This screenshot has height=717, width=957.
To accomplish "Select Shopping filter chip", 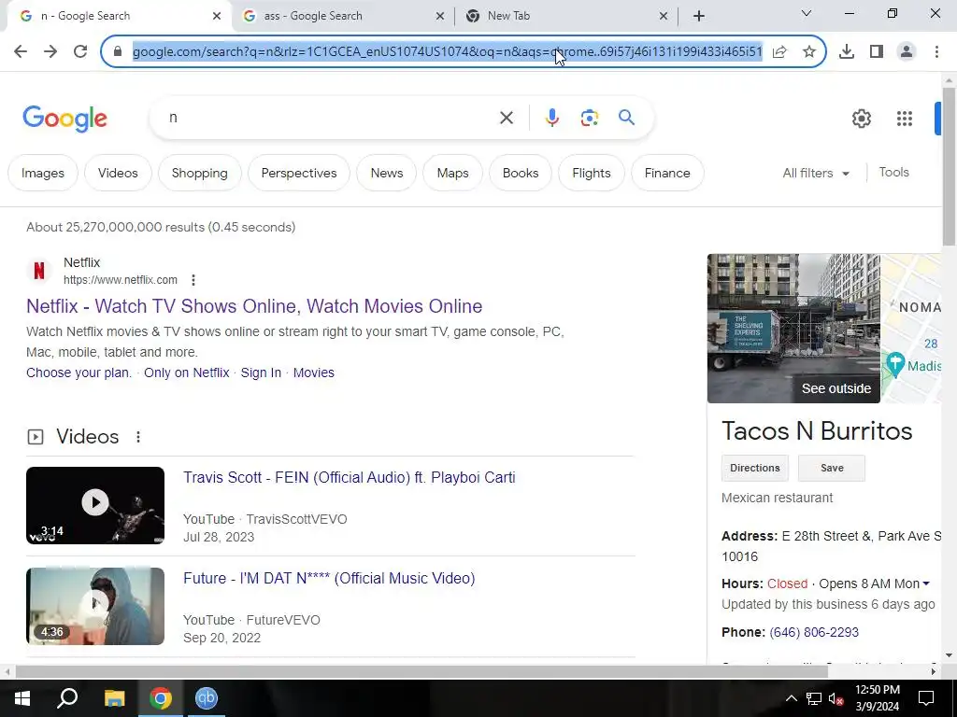I will click(200, 173).
